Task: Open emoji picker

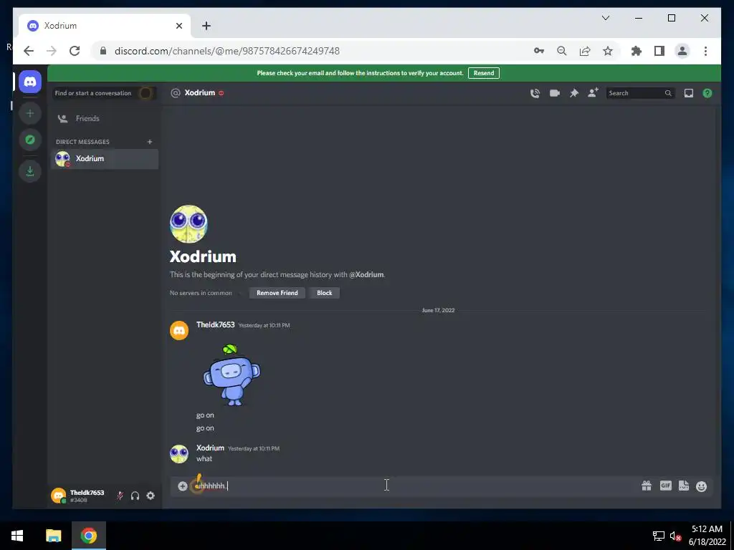Action: (x=701, y=486)
